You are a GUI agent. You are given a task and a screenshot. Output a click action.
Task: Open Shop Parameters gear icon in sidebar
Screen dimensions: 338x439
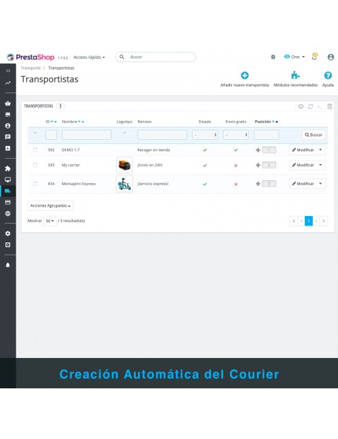(8, 234)
